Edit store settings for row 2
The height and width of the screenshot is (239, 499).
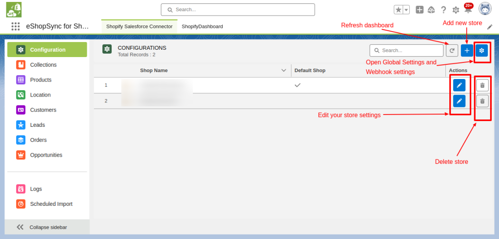click(459, 101)
